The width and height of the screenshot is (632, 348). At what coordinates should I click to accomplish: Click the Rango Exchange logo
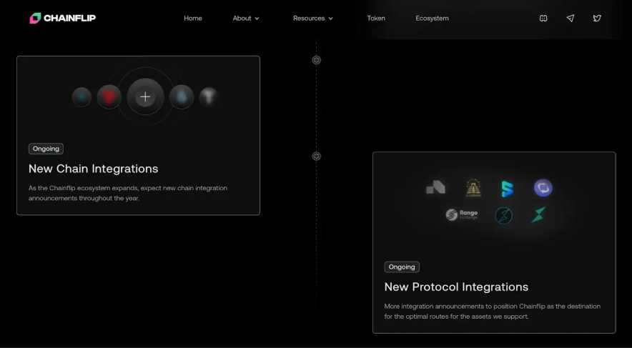coord(462,214)
